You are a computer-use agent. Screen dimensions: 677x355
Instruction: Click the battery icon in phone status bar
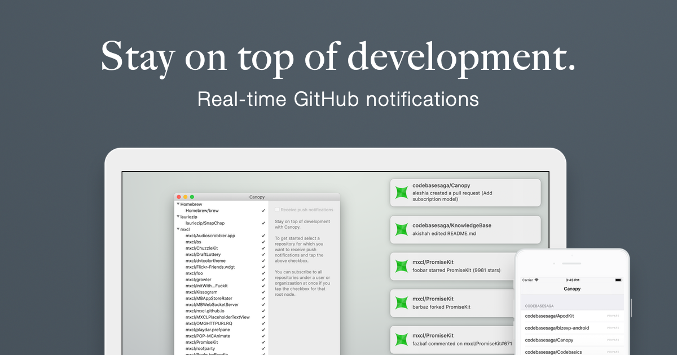coord(618,280)
